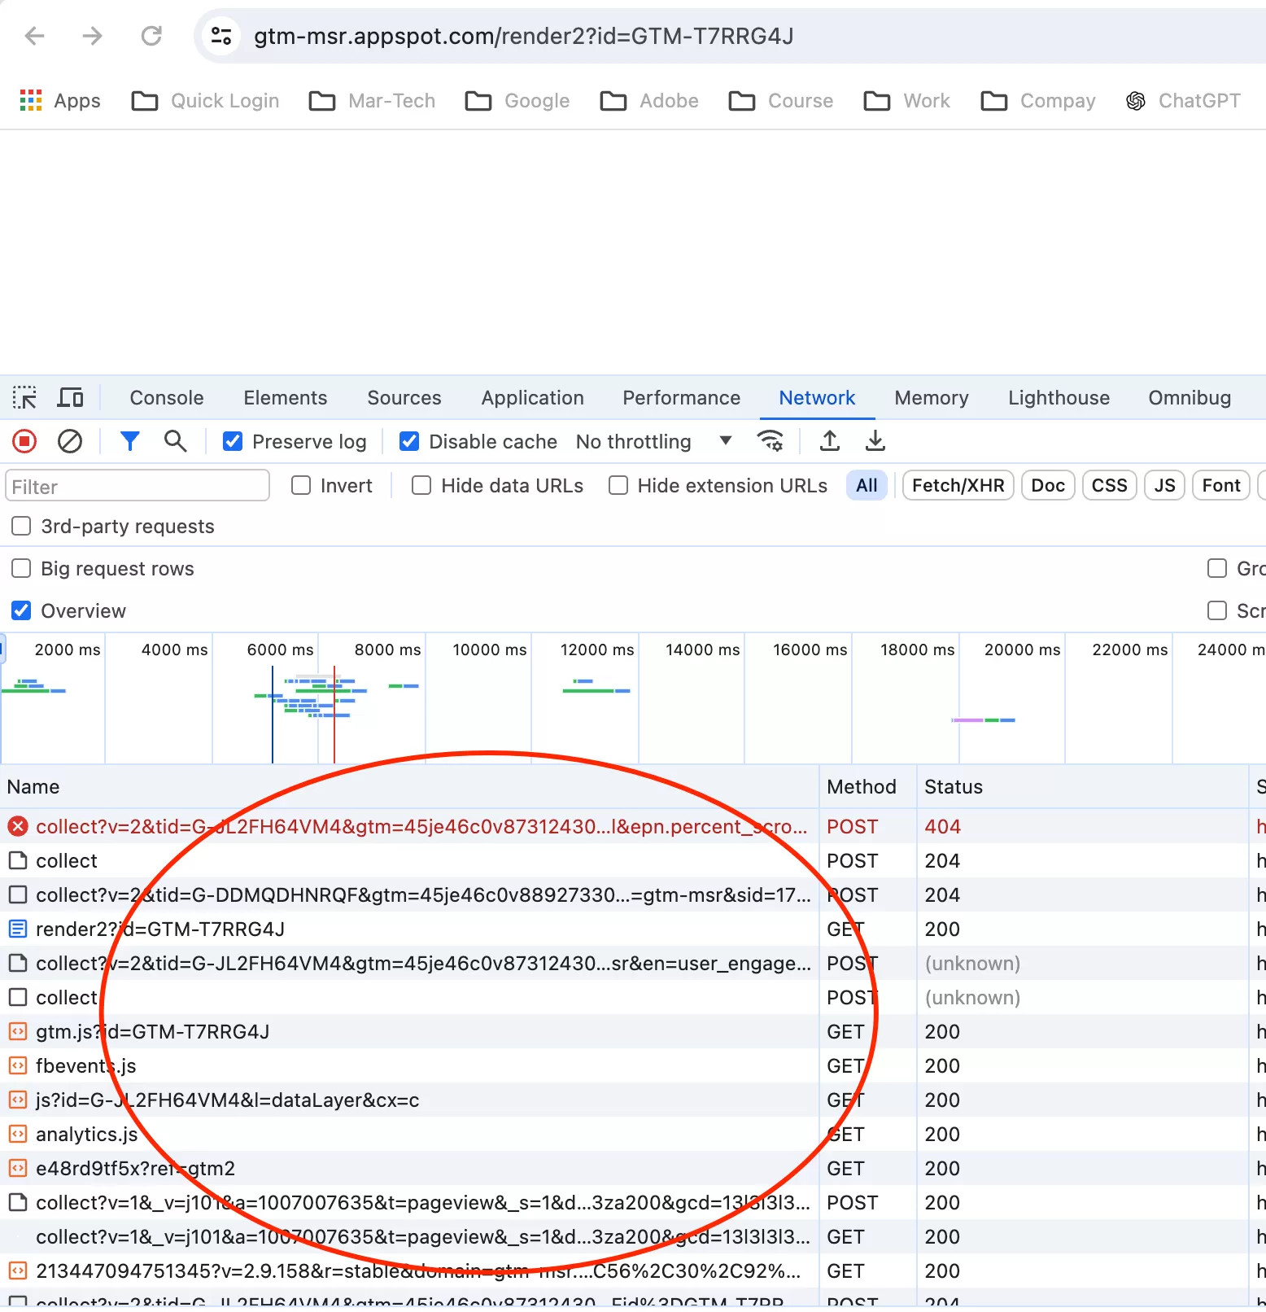1266x1312 pixels.
Task: Open Work bookmark folder
Action: click(906, 101)
